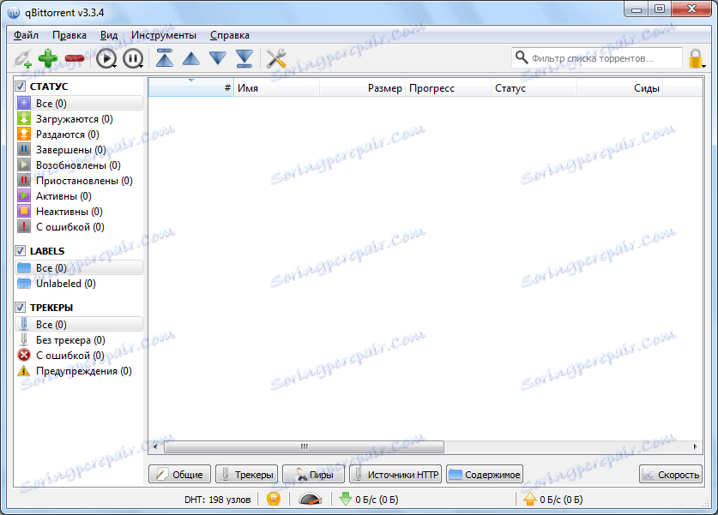Select 'Возобновлены (0)' filter
Screen dimensions: 718x515
[79, 165]
